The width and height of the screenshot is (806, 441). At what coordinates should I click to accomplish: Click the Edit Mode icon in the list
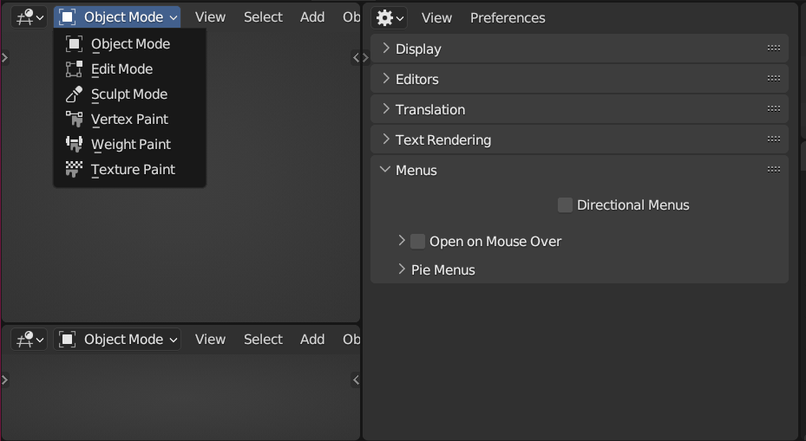click(74, 69)
